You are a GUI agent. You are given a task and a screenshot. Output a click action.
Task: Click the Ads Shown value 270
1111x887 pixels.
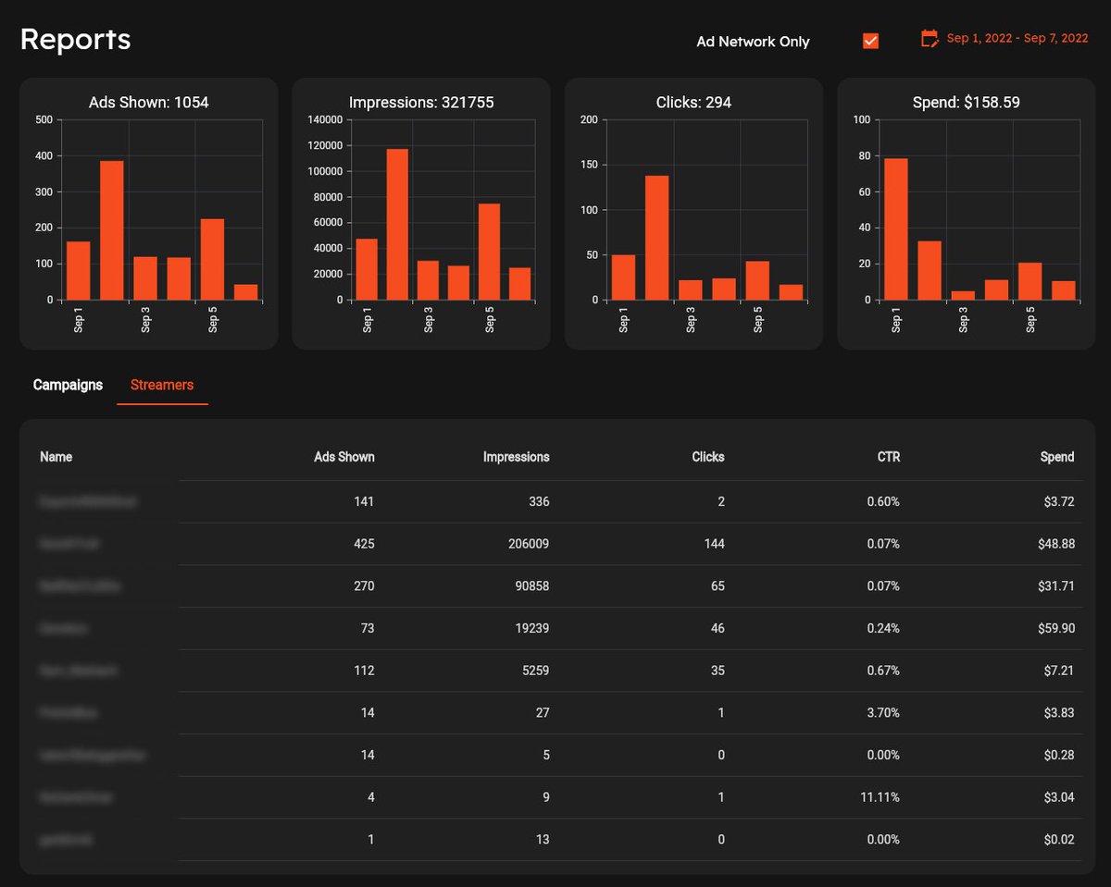(364, 586)
